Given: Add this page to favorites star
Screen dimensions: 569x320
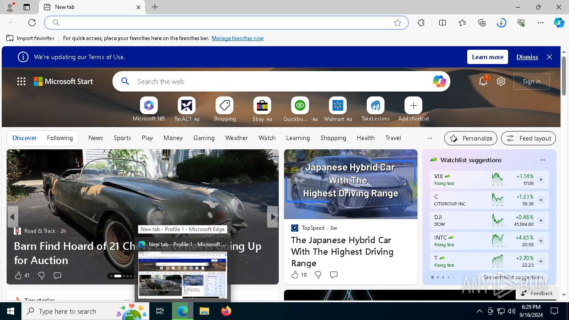Looking at the screenshot, I should tap(397, 23).
